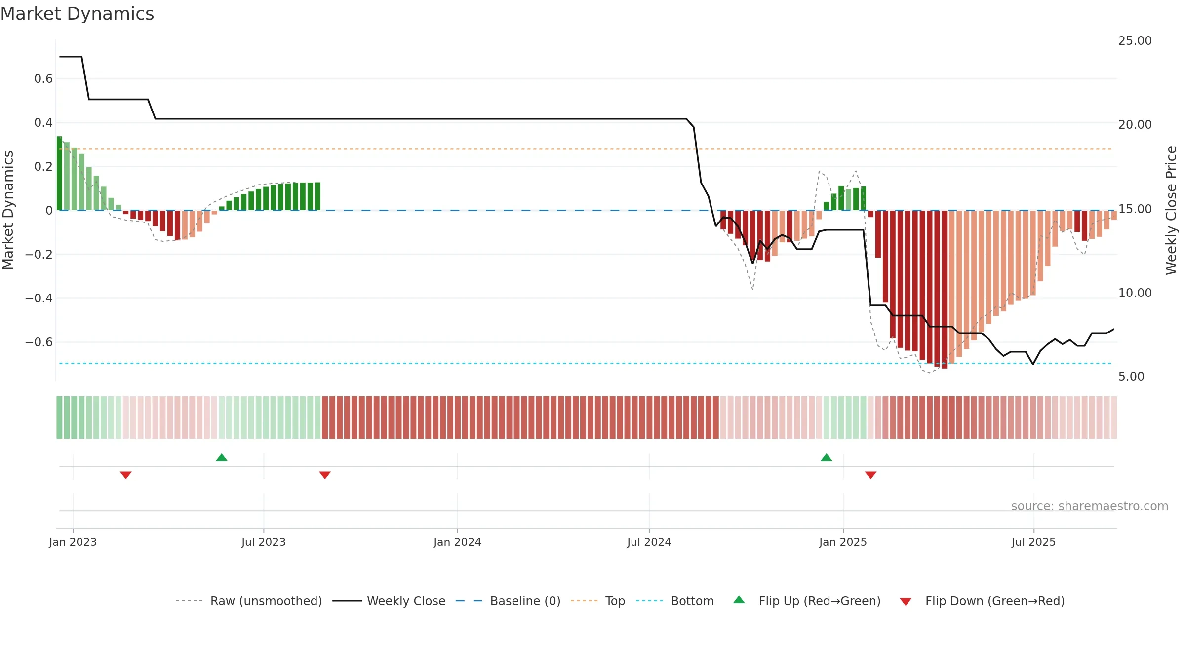Click the tallest dark green bar at Jan 2023
Screen dimensions: 1185x666
click(59, 173)
